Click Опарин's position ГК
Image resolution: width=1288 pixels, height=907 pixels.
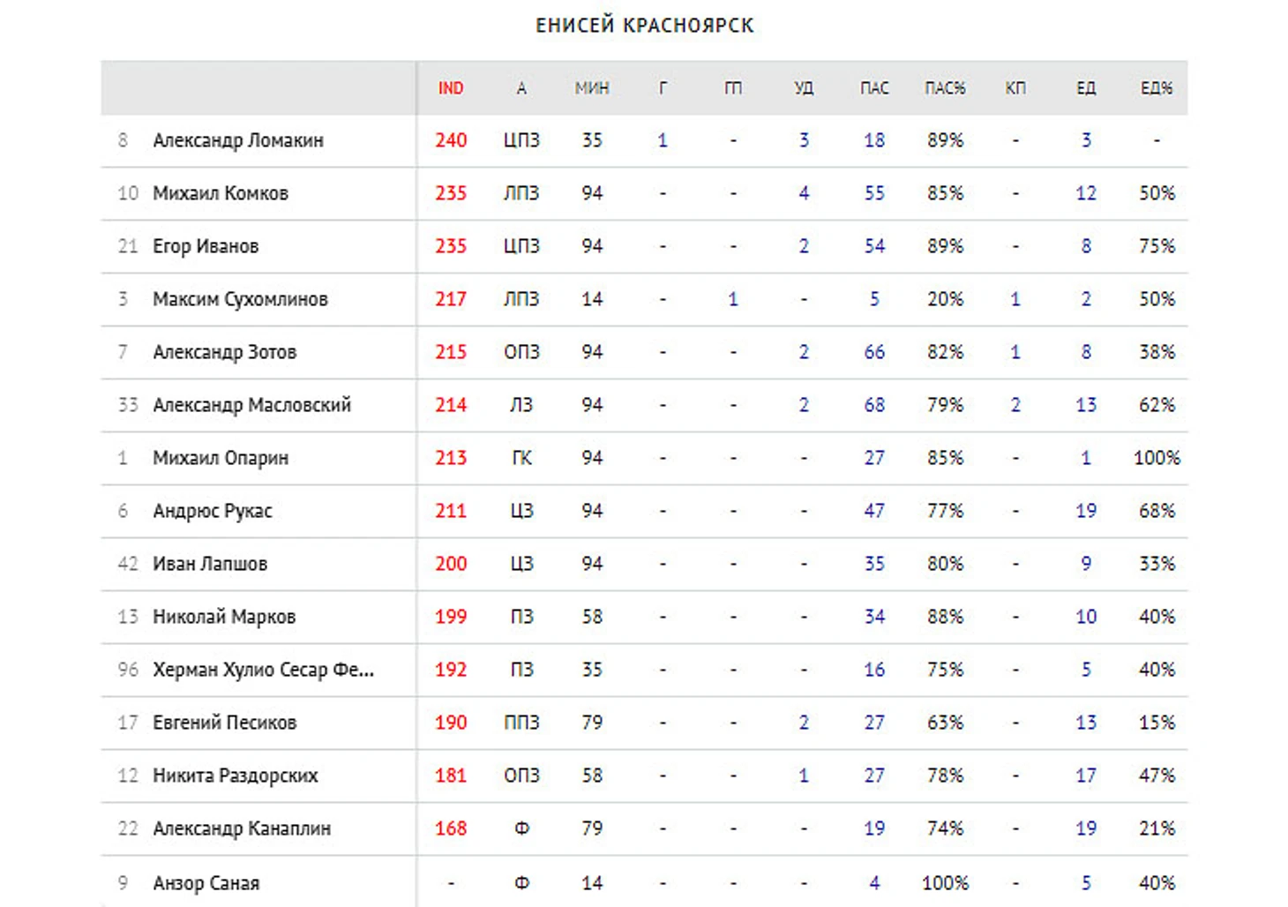(x=521, y=458)
